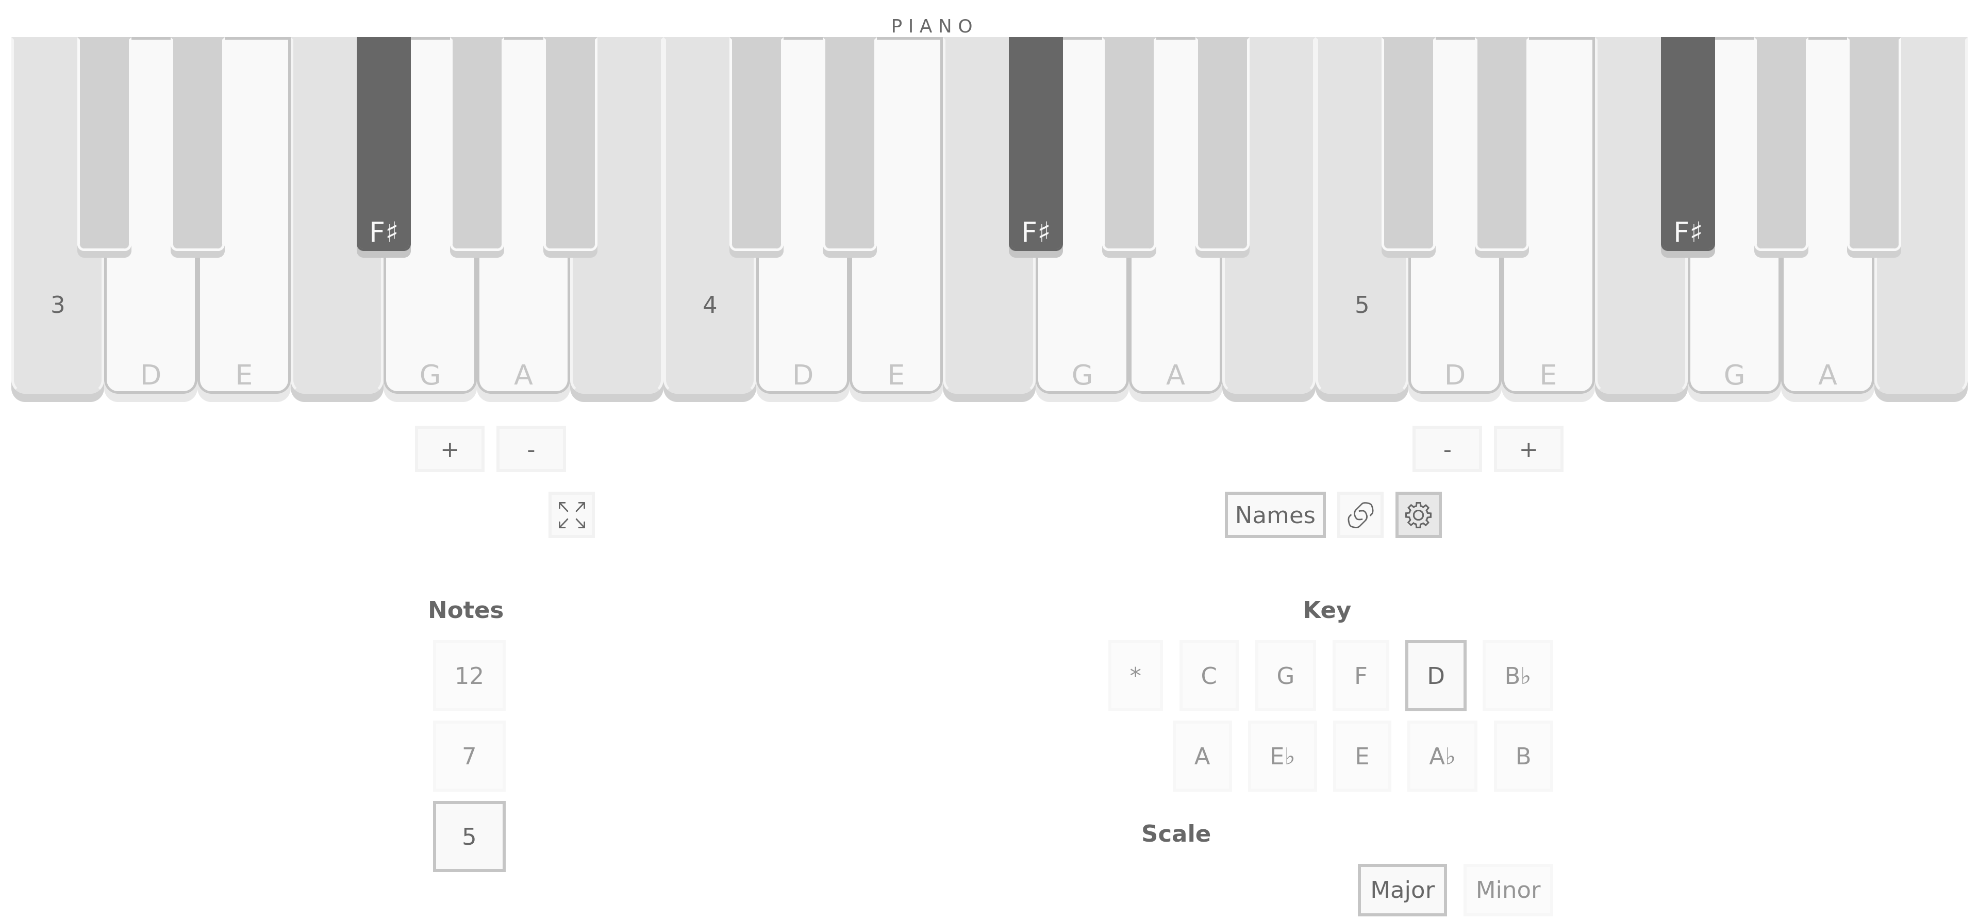Pick the E♭ key
Image resolution: width=1978 pixels, height=920 pixels.
[x=1282, y=757]
